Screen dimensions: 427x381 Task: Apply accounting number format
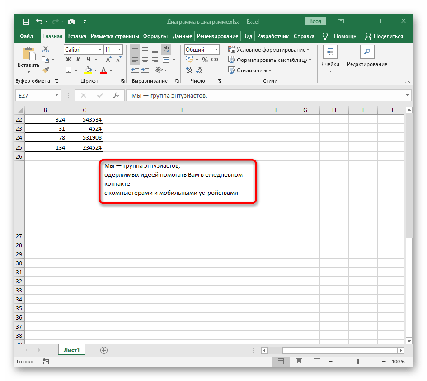pyautogui.click(x=189, y=59)
